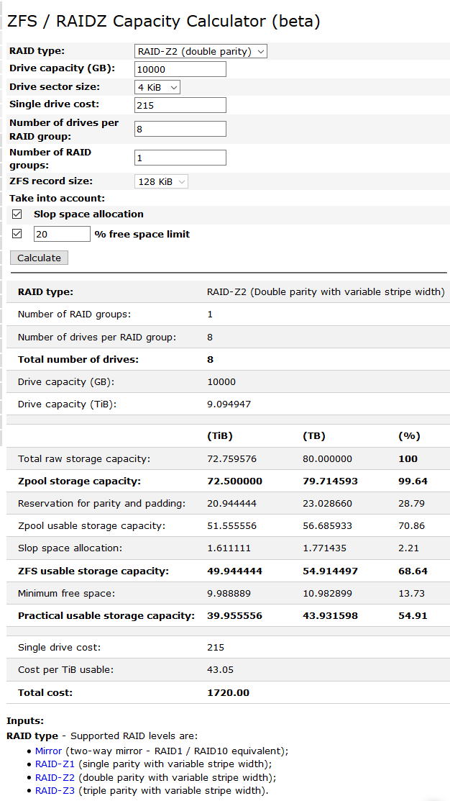
Task: Toggle the % free space limit checkbox
Action: 17,233
